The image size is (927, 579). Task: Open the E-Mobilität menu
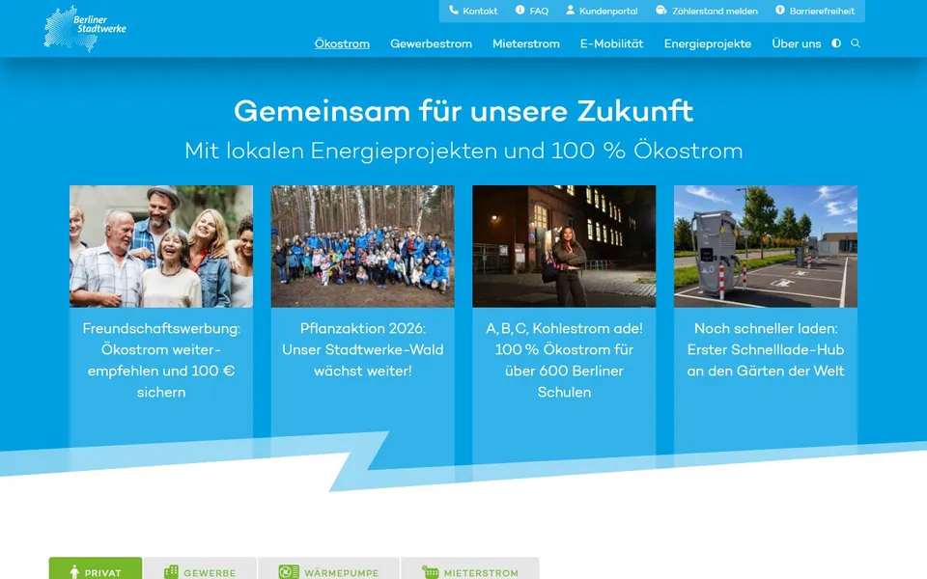[612, 43]
